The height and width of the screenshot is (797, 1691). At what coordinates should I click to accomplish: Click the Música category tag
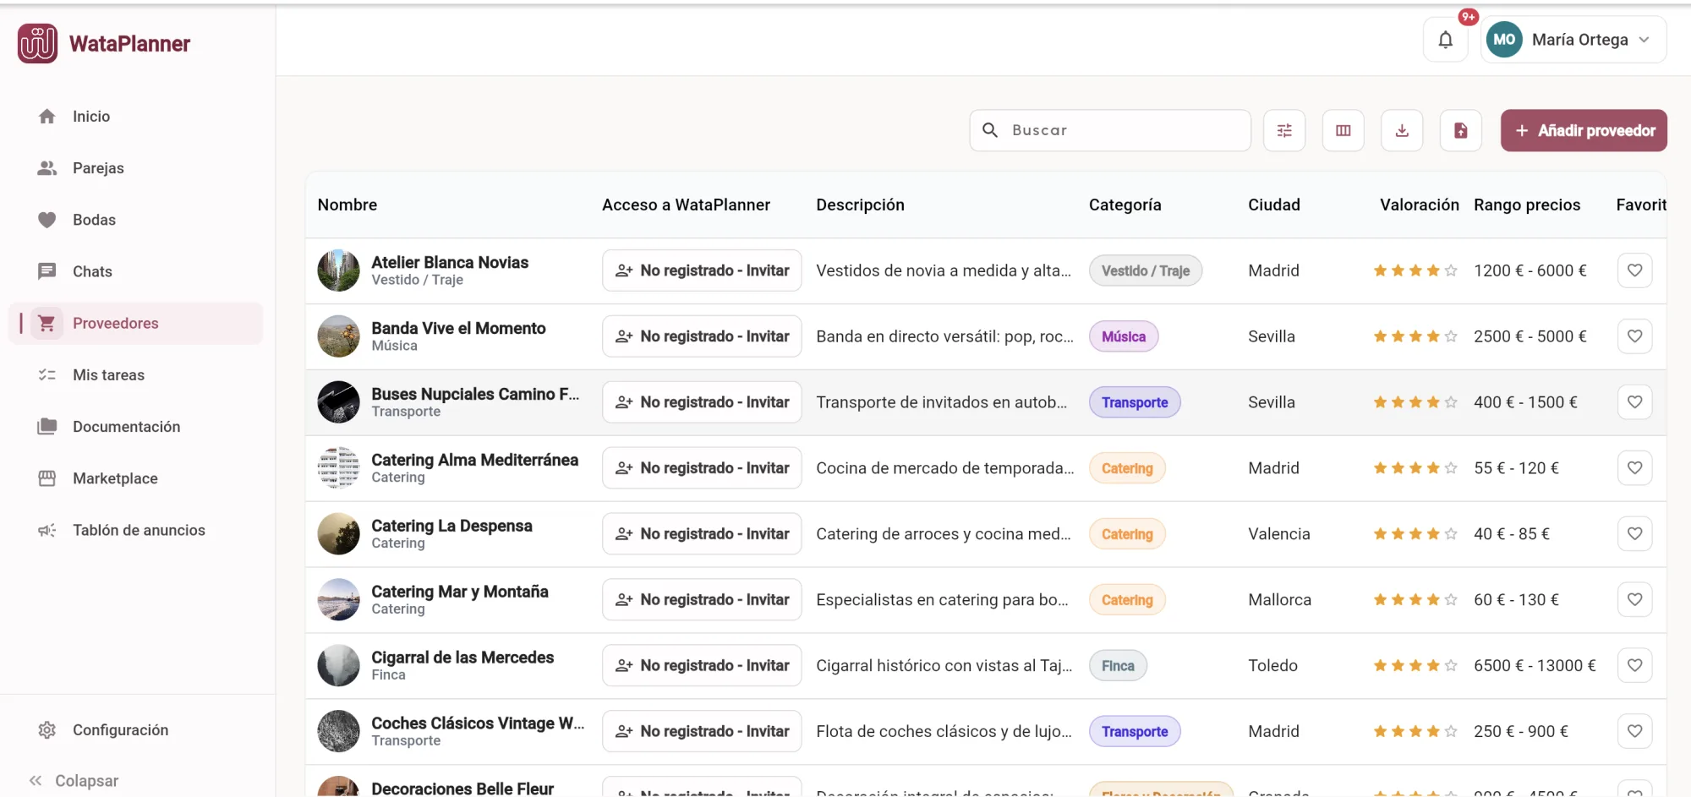(1124, 336)
